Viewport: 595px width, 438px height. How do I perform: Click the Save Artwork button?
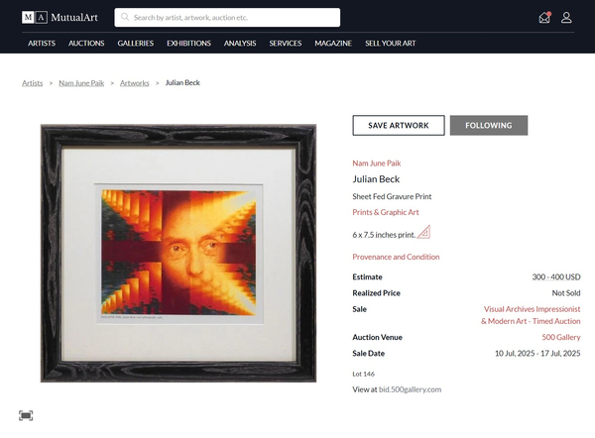399,125
